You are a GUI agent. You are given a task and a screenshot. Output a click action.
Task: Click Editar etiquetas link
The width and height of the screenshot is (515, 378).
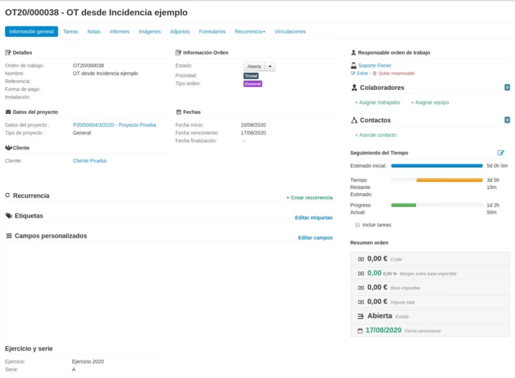pyautogui.click(x=313, y=218)
